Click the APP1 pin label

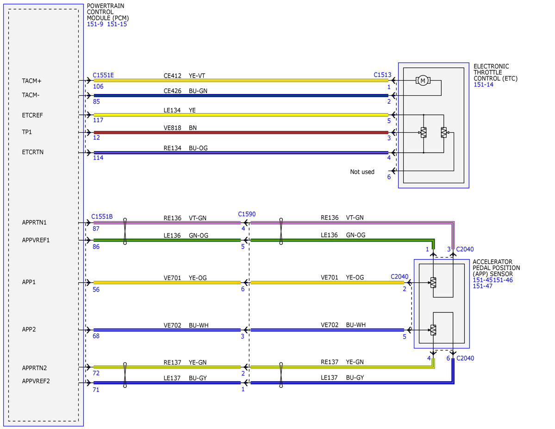[x=29, y=282]
